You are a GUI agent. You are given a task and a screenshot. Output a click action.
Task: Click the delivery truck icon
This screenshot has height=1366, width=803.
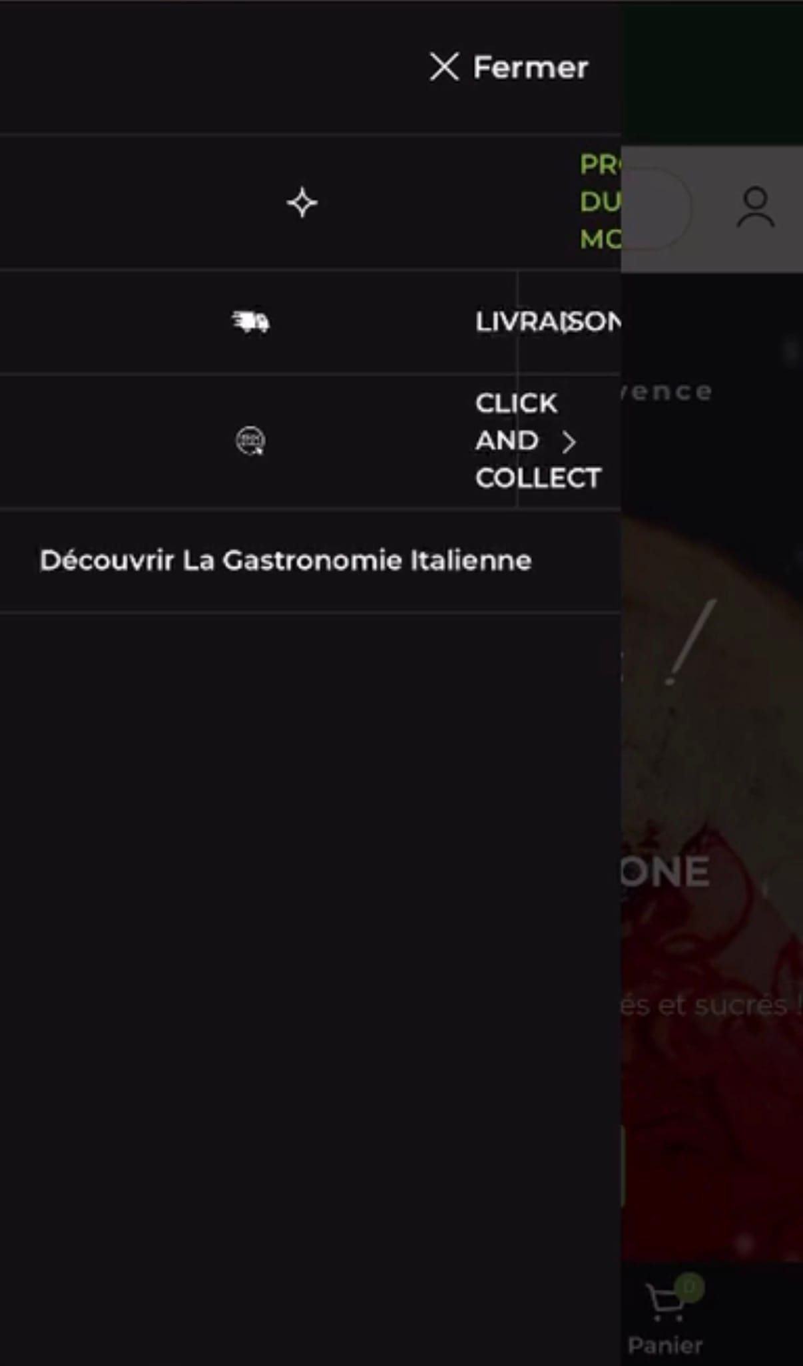tap(250, 322)
